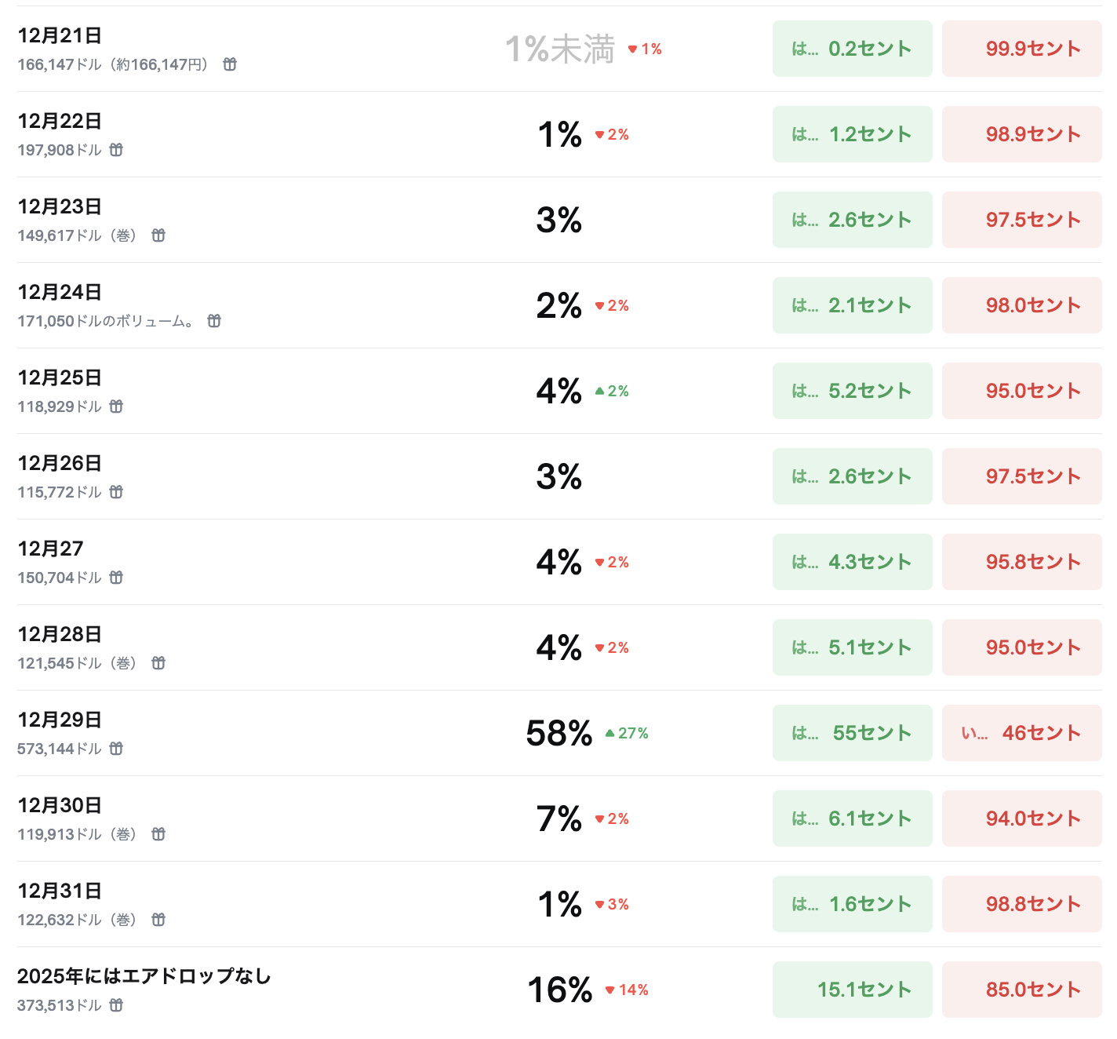Click gift icon in 12月29日 row

116,749
